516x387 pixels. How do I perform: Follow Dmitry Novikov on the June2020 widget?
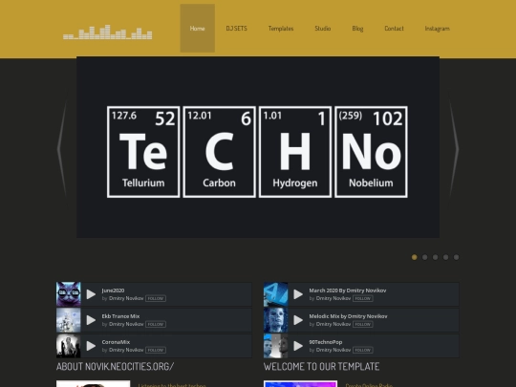point(156,298)
